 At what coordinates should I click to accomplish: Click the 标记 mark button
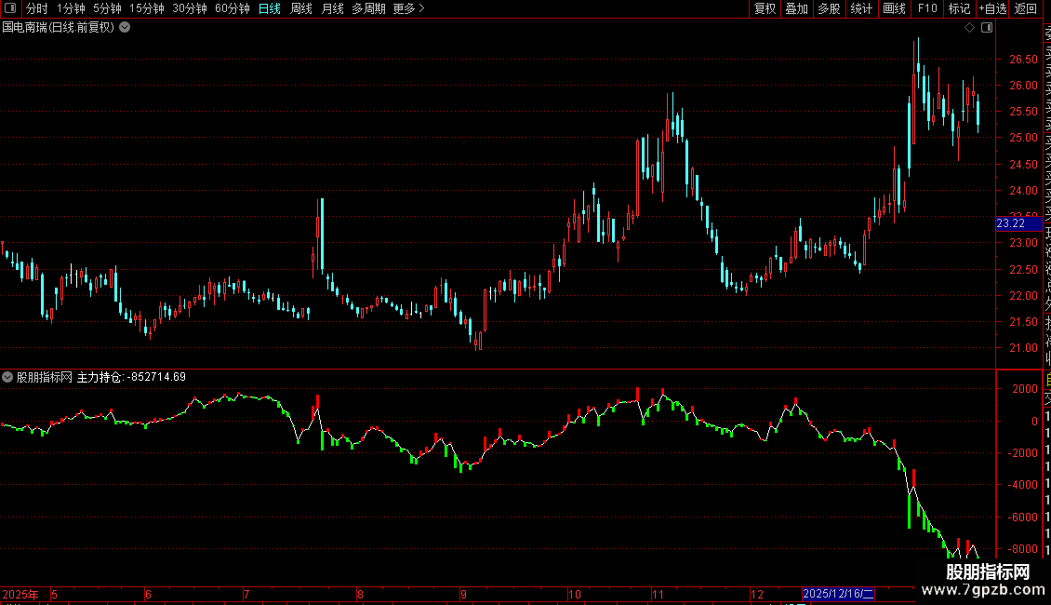tap(959, 8)
